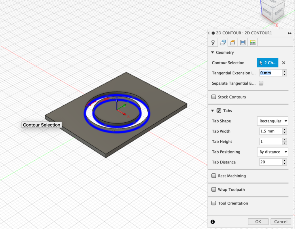
Task: Decrease Tab Height with down stepper
Action: 285,143
